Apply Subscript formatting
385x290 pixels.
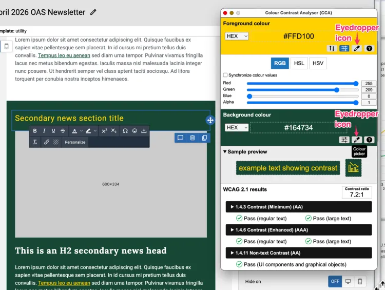[113, 131]
